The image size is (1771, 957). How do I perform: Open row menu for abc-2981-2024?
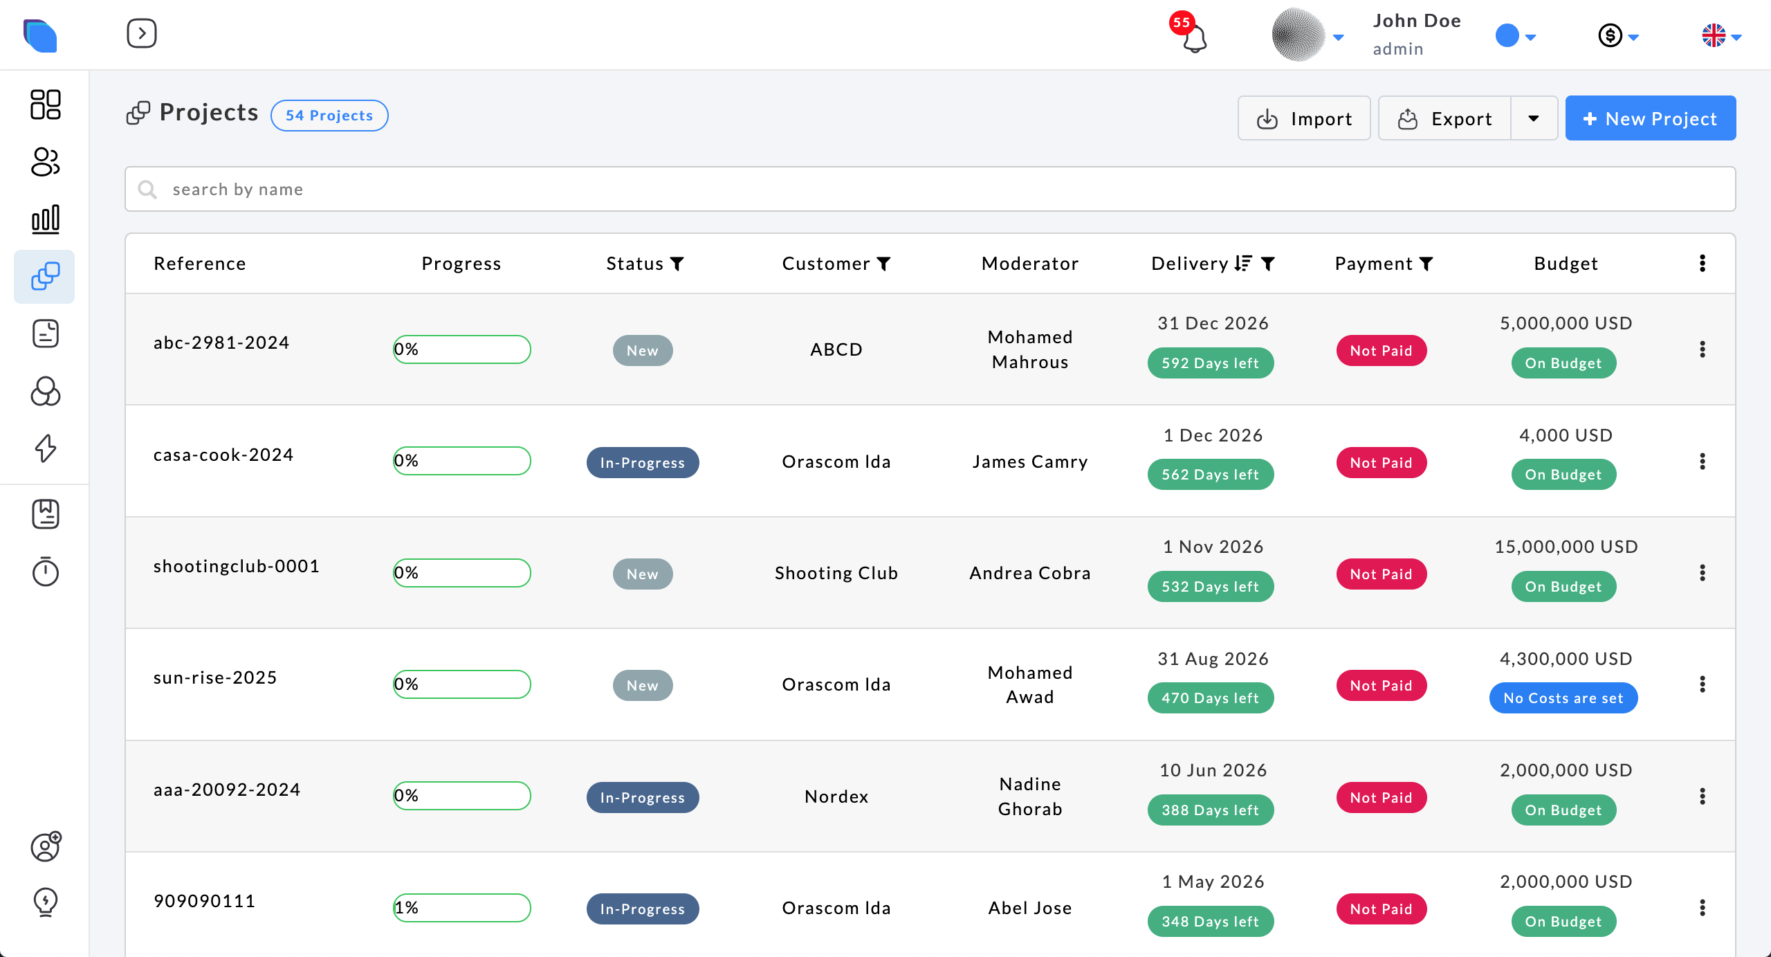click(x=1703, y=349)
